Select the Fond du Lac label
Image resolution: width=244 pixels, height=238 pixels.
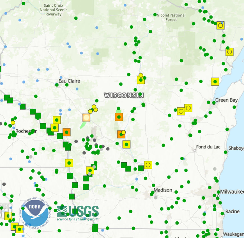pos(208,147)
